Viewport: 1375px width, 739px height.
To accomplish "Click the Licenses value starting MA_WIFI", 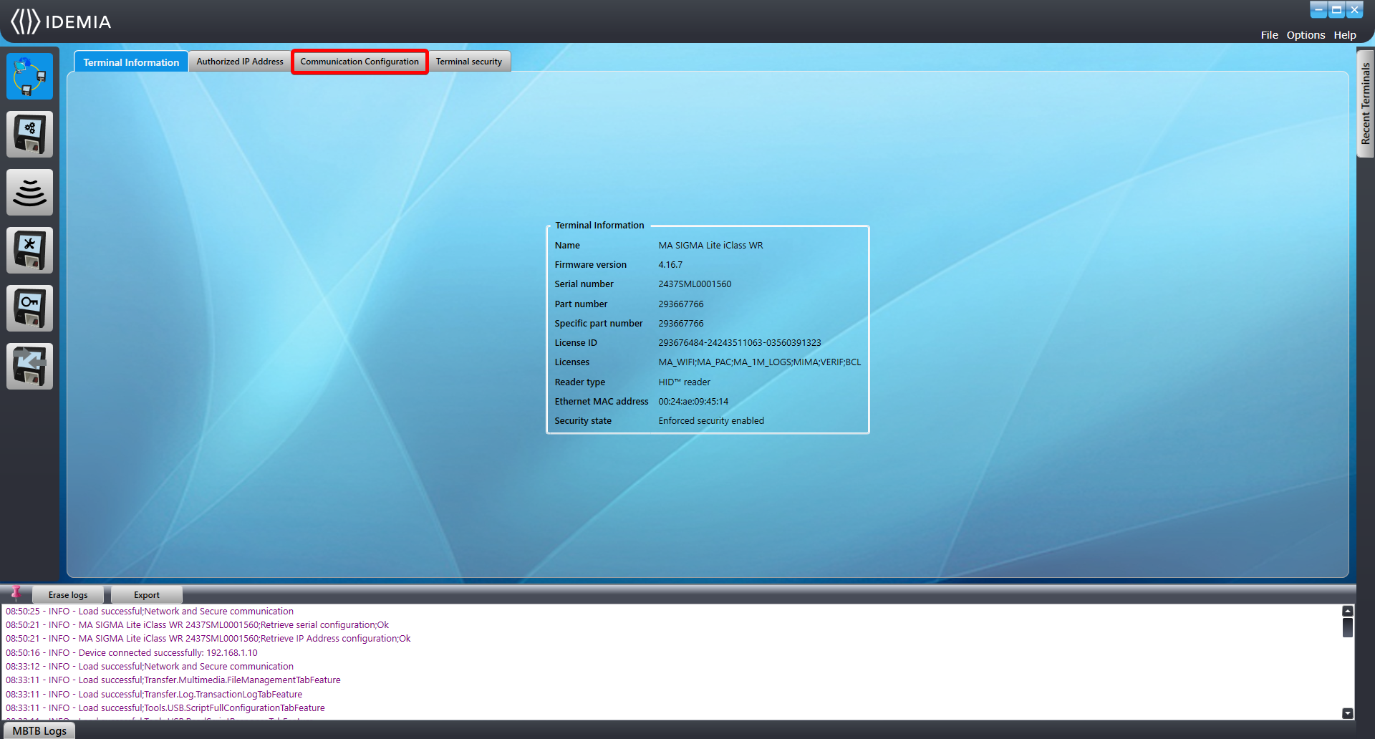I will click(x=760, y=362).
